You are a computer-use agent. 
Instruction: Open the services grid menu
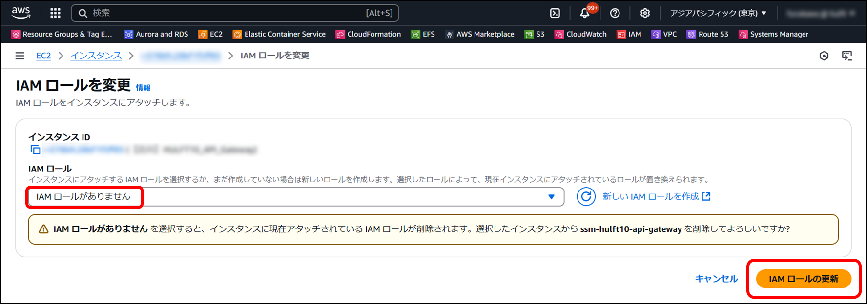(x=56, y=13)
